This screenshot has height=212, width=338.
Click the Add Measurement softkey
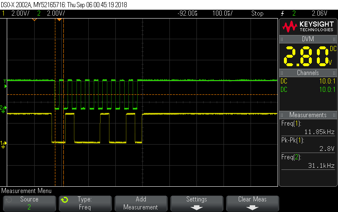pyautogui.click(x=141, y=204)
